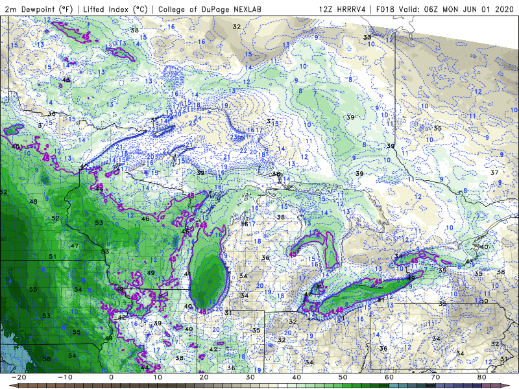Click the 50 label on the color scale
Viewport: 519px width, 389px height.
(x=343, y=377)
